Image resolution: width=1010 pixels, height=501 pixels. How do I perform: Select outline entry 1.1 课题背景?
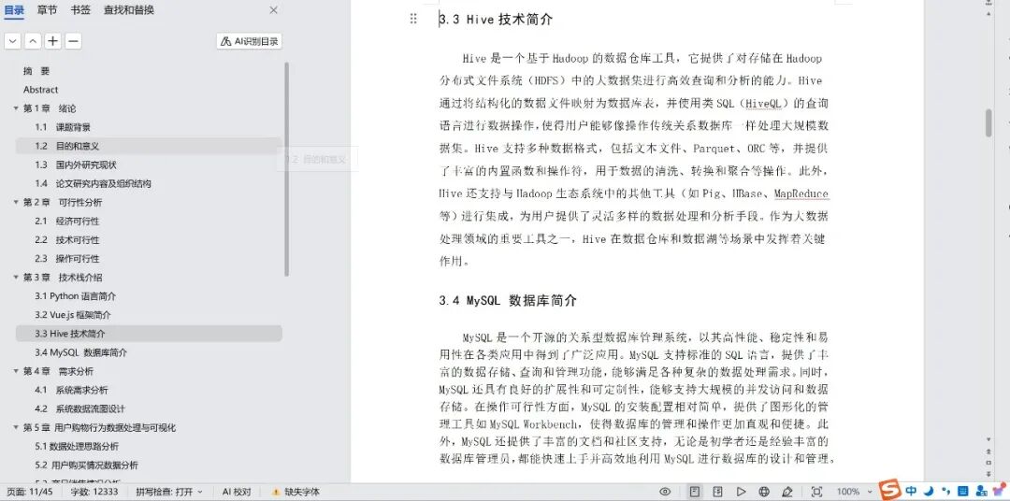(x=63, y=127)
